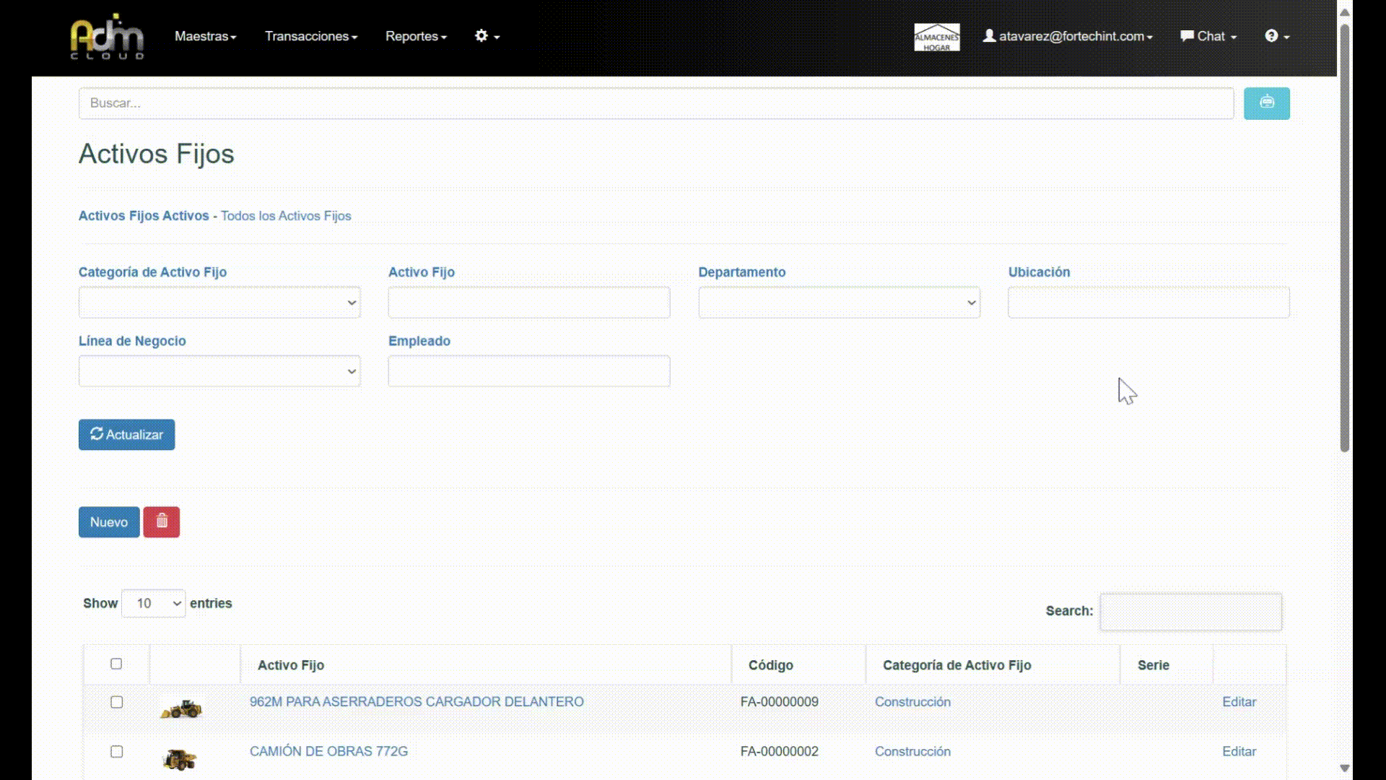Click the Activos Fijos Activos view link
The height and width of the screenshot is (780, 1386).
click(144, 216)
